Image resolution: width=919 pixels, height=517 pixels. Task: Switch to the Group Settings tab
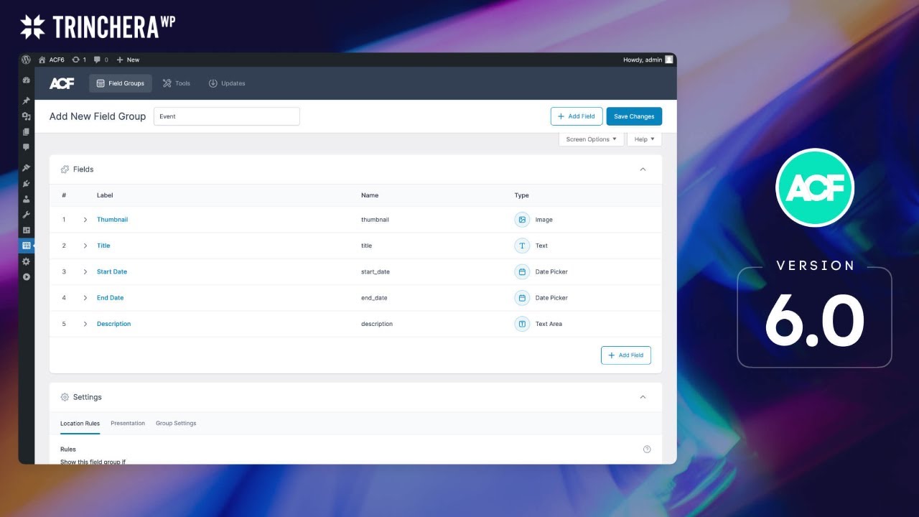pyautogui.click(x=176, y=423)
